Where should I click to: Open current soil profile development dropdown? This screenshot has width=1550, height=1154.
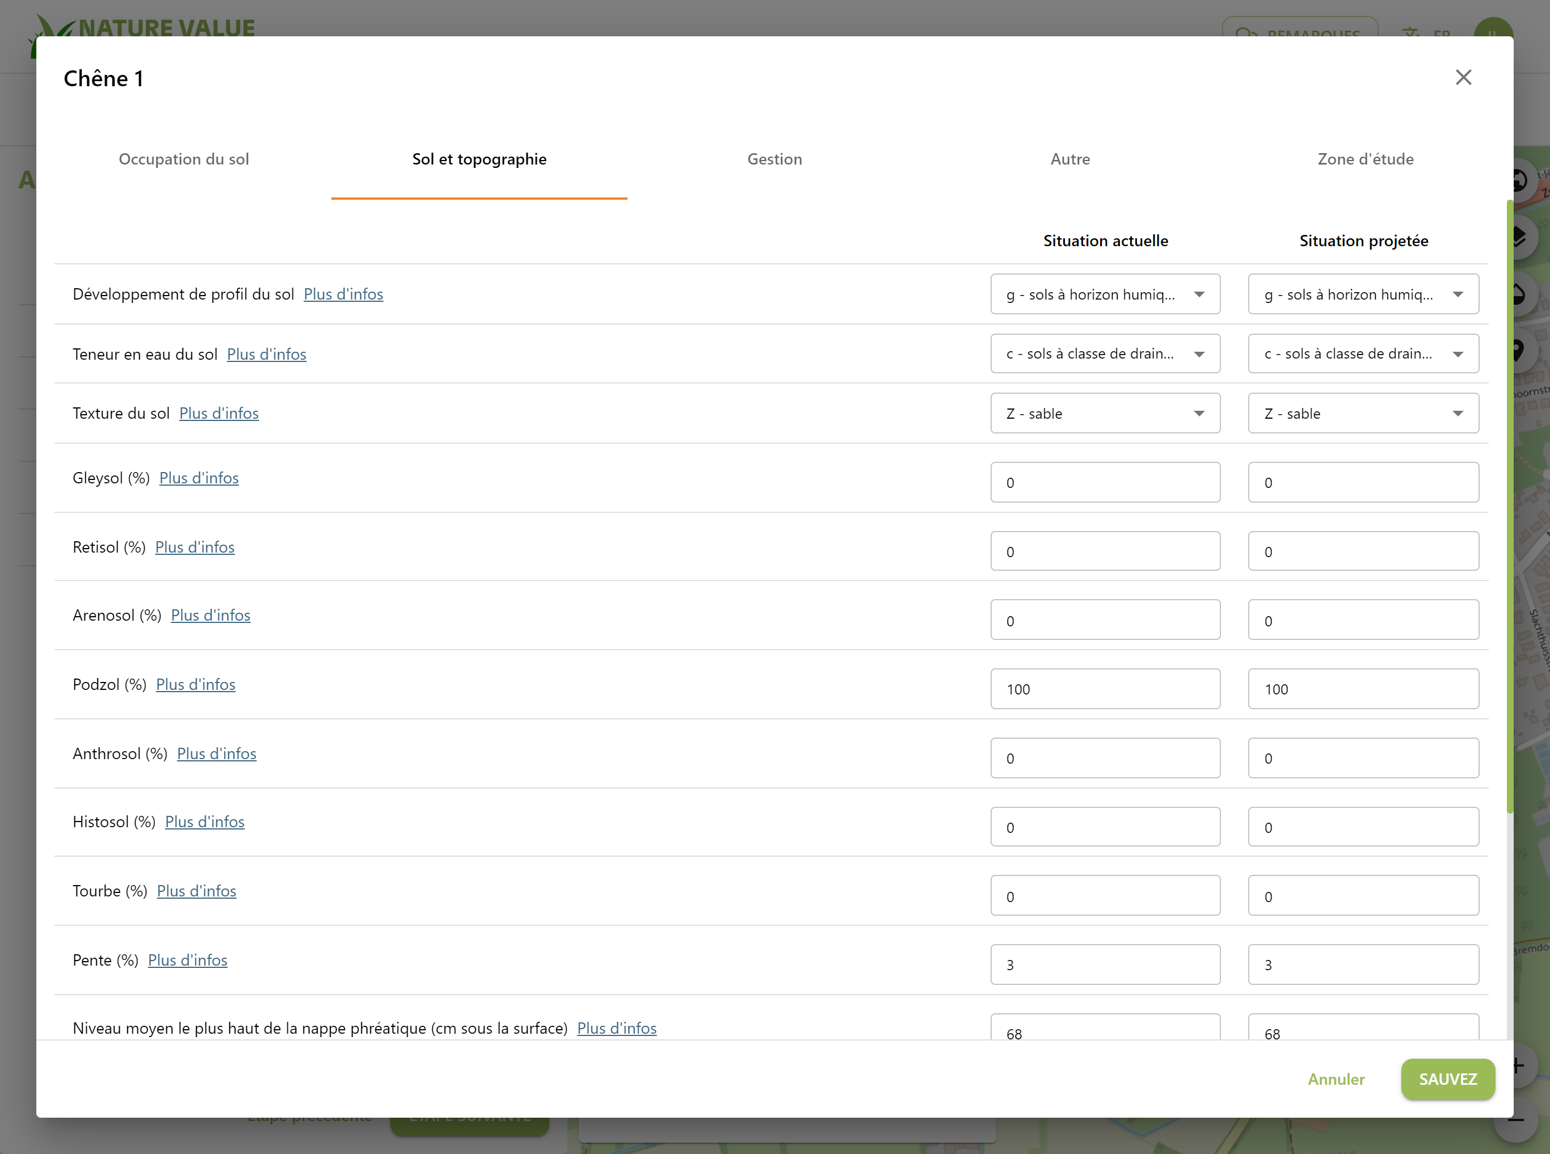coord(1105,294)
